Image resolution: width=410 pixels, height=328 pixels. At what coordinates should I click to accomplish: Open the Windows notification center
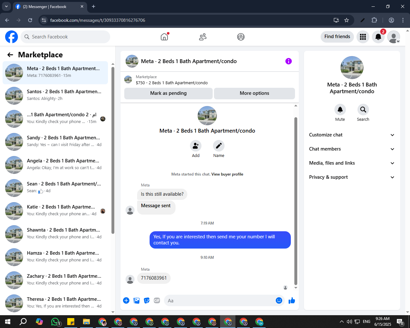pyautogui.click(x=400, y=322)
